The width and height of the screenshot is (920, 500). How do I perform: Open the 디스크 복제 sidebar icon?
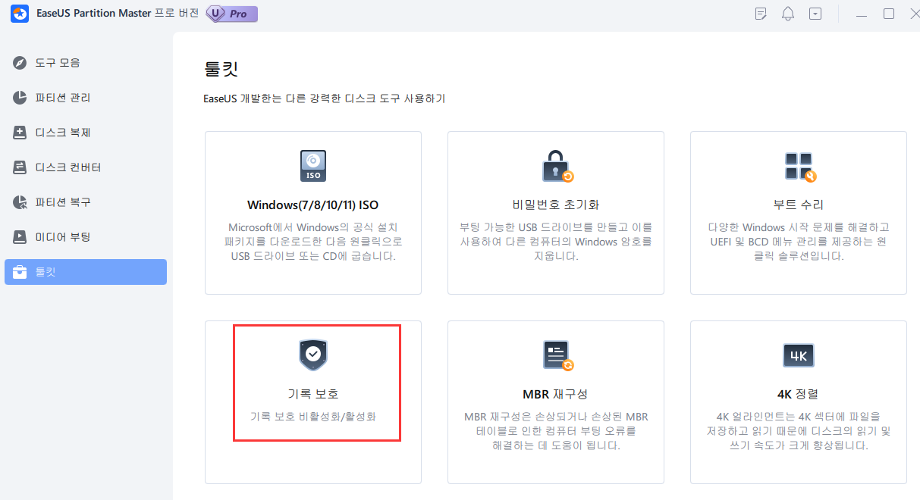point(19,133)
